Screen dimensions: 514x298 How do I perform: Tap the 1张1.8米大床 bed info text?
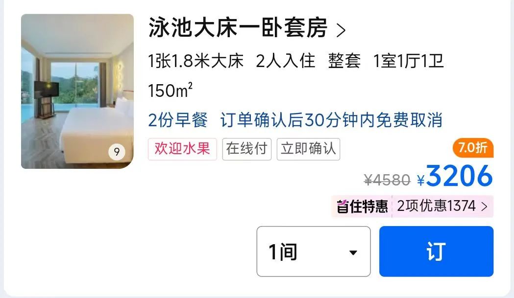[196, 61]
